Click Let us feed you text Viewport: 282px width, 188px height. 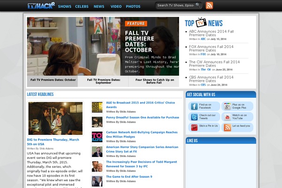pos(241,126)
